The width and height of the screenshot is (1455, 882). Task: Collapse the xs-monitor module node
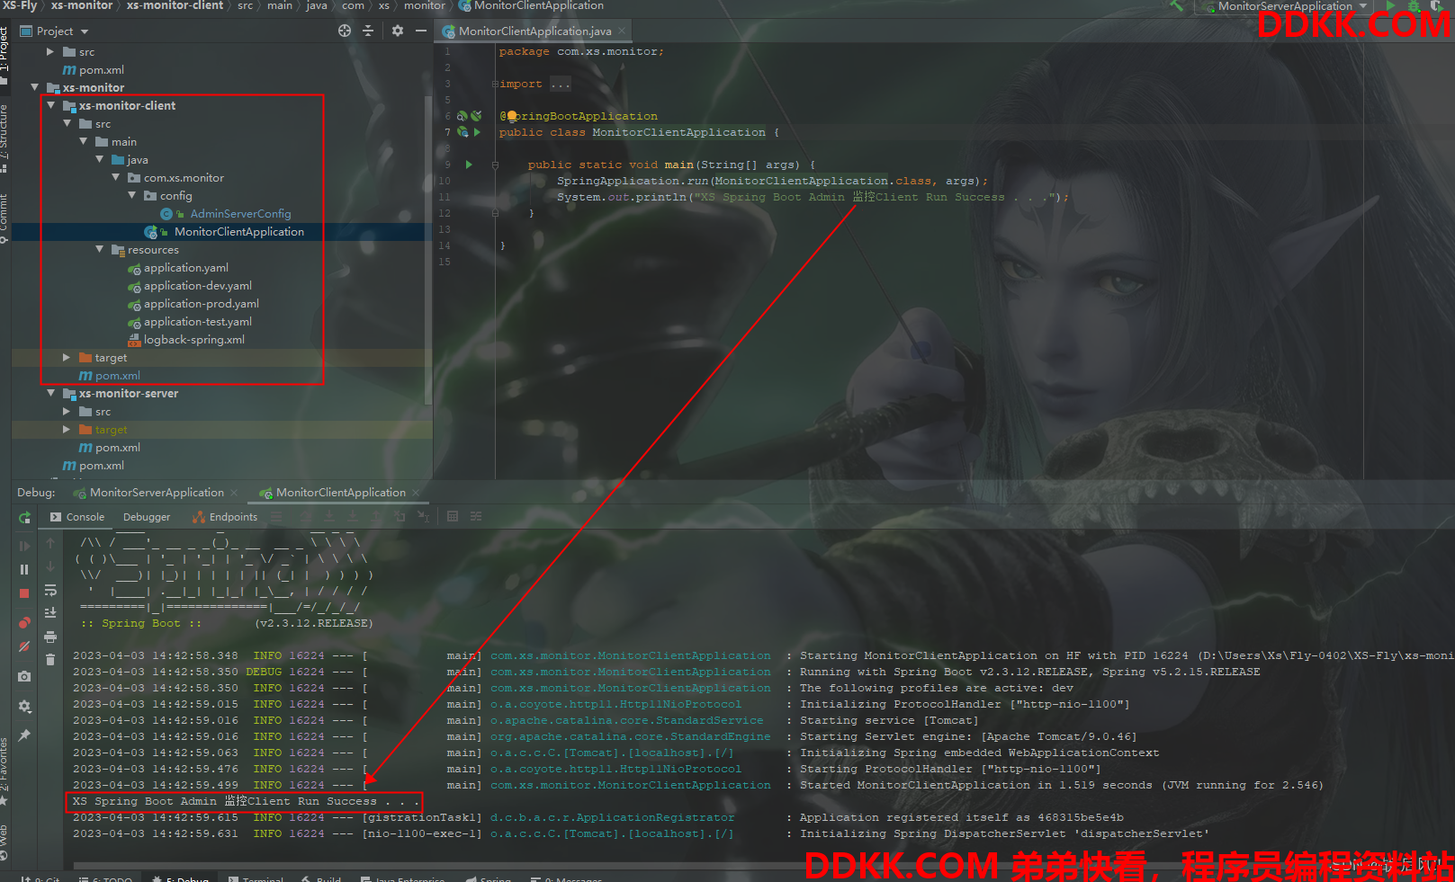[35, 87]
